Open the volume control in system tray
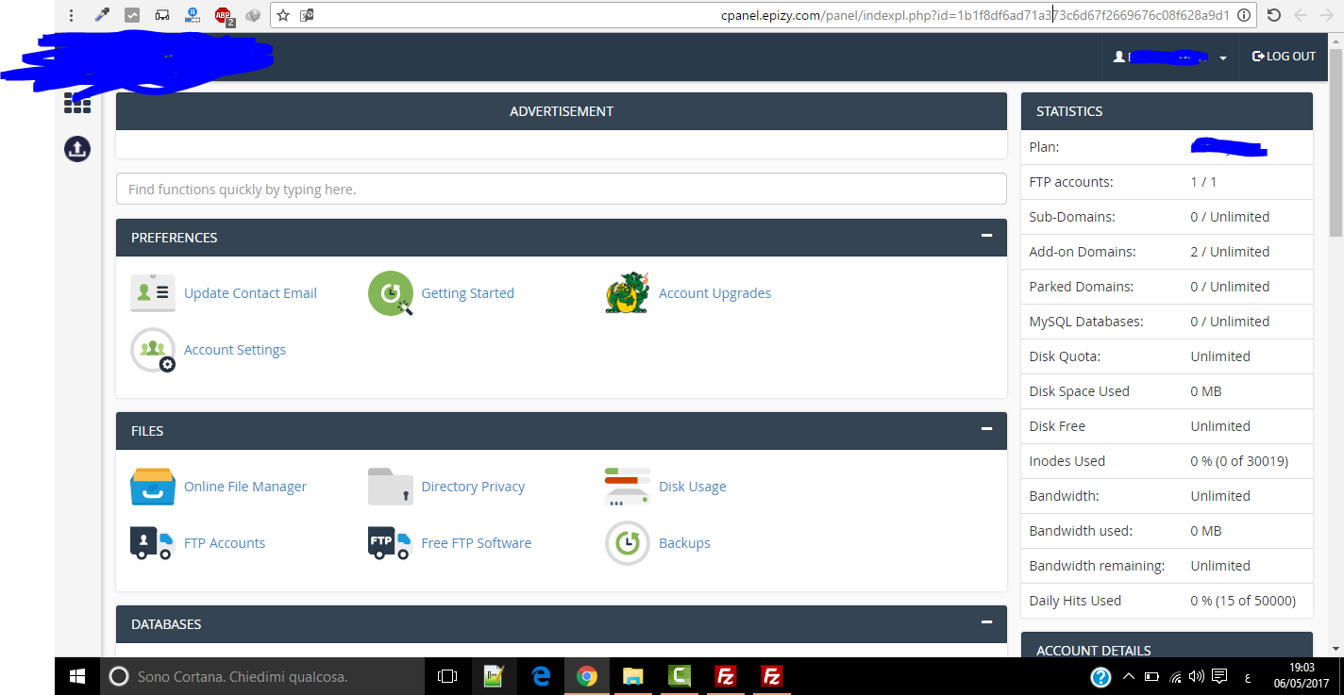The width and height of the screenshot is (1344, 695). [x=1197, y=676]
